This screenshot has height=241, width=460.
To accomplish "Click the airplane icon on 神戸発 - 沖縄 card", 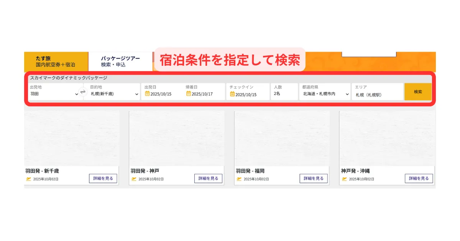I will pyautogui.click(x=344, y=179).
